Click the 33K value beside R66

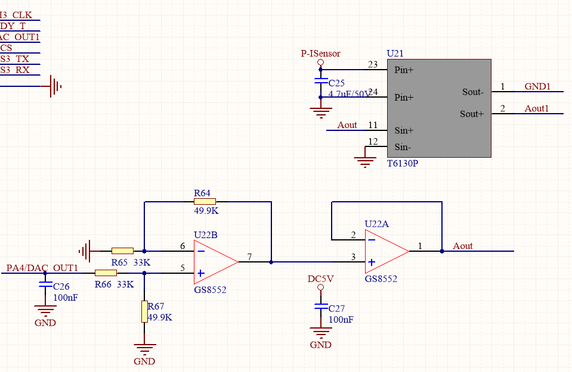pos(125,285)
